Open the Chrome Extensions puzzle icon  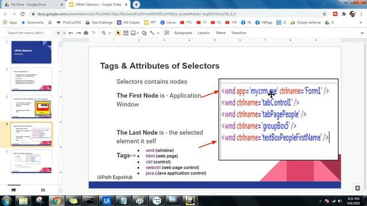[x=343, y=14]
